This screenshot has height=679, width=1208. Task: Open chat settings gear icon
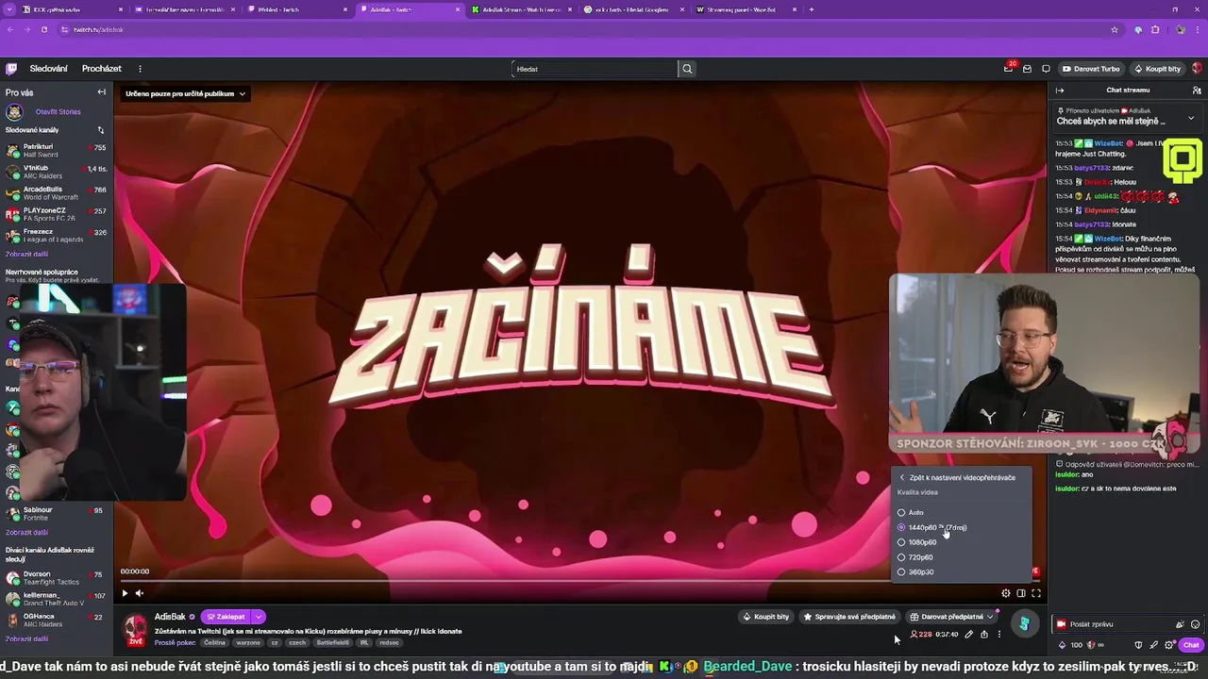(x=1169, y=645)
